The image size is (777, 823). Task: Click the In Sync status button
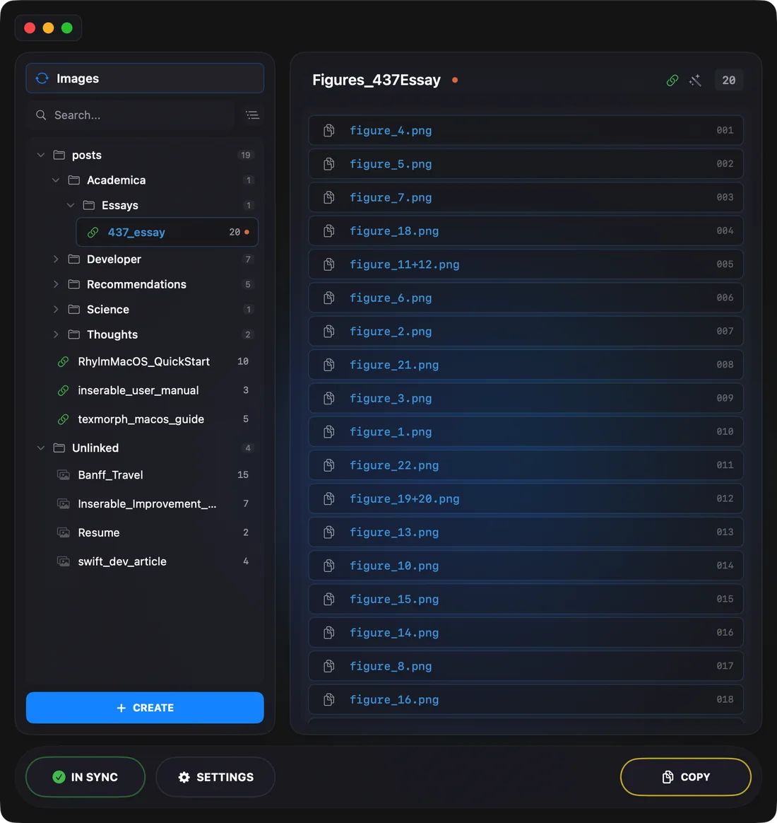(x=85, y=777)
